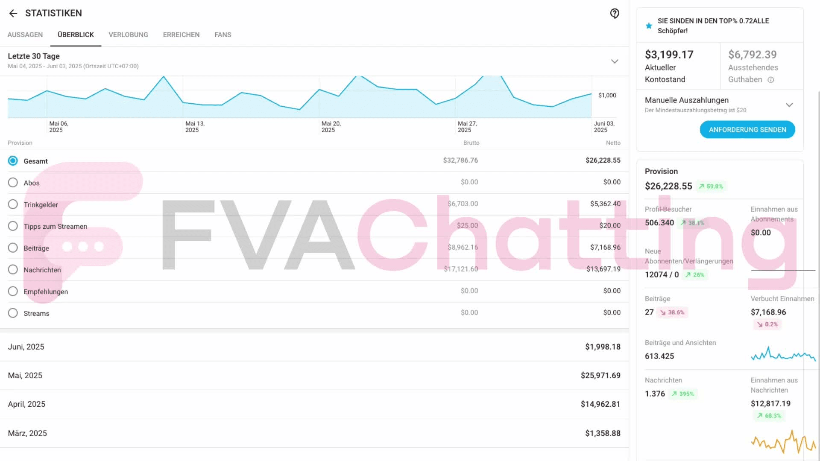Open the Juni 2025 earnings row
The width and height of the screenshot is (820, 461).
click(314, 347)
